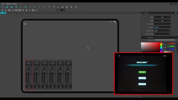178x100 pixels.
Task: Click the distribute vertically (three horizontal bars) icon
Action: 67,7
